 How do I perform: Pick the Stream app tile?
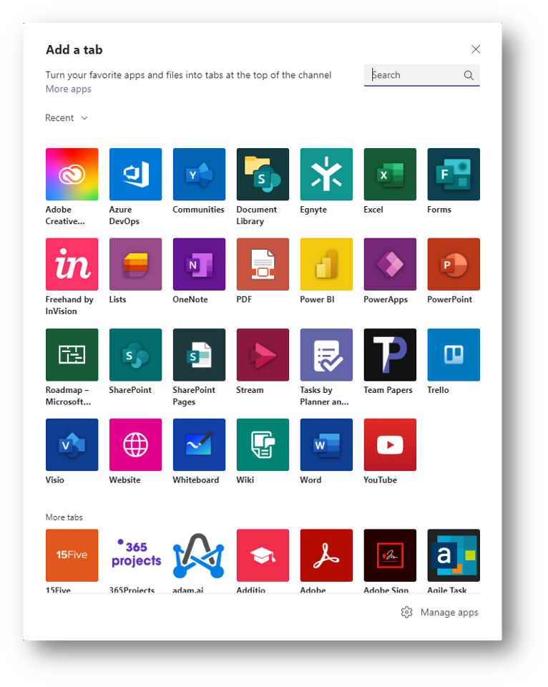click(x=263, y=354)
